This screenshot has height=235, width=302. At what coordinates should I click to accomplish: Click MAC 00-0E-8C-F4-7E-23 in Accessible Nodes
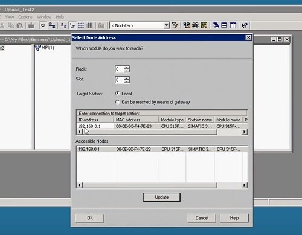(x=133, y=149)
